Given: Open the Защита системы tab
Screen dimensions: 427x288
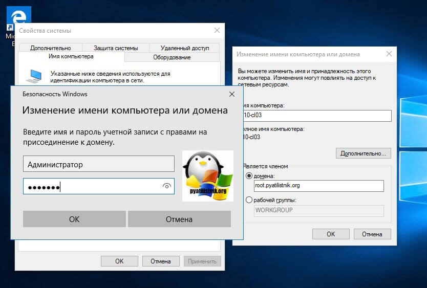Looking at the screenshot, I should pyautogui.click(x=116, y=48).
